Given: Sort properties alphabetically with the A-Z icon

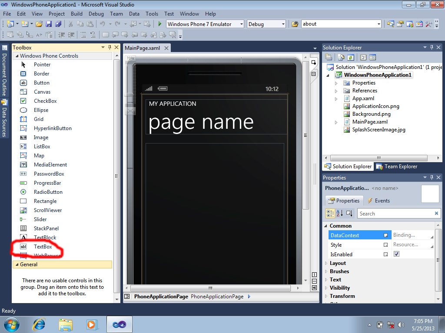Looking at the screenshot, I should 340,213.
